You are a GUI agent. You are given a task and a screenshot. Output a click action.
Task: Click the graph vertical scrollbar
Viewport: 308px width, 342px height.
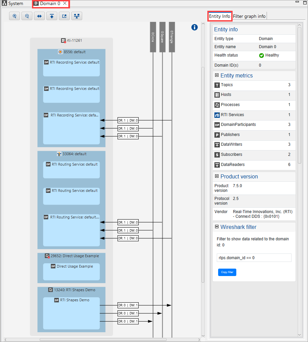(x=203, y=174)
